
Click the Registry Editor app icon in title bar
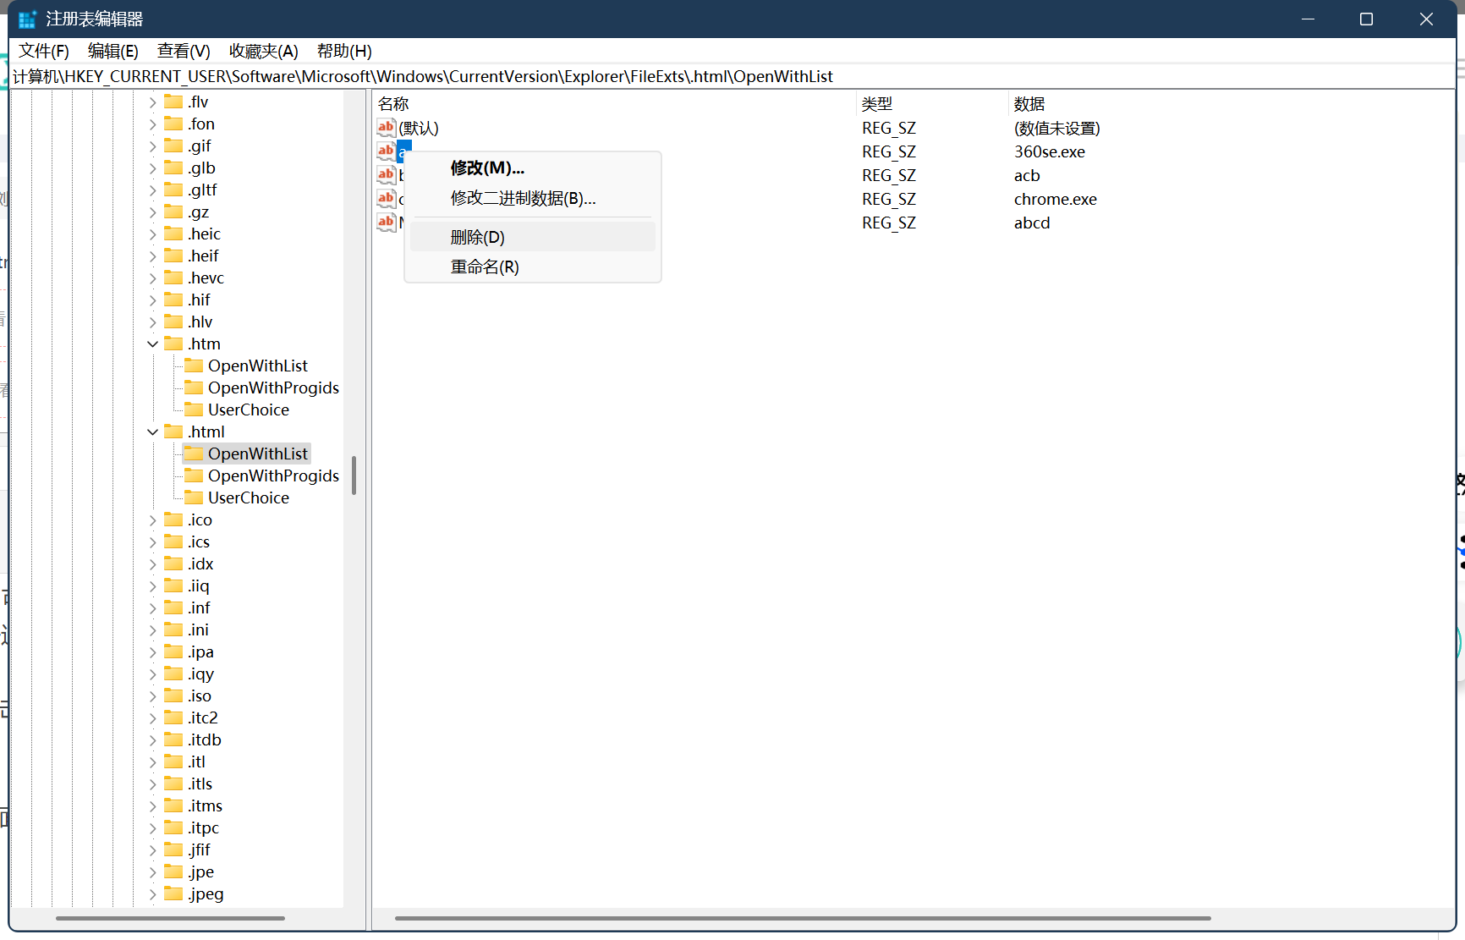click(27, 19)
